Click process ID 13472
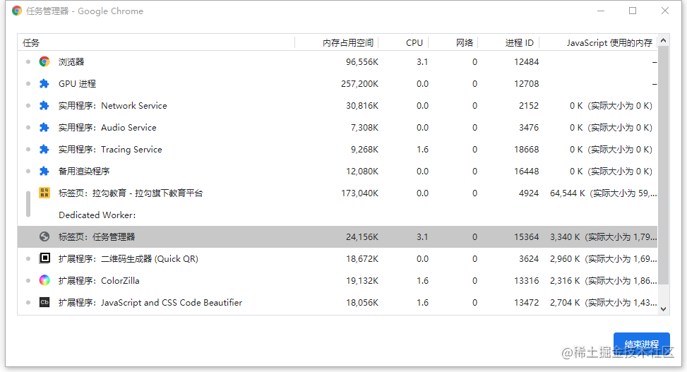This screenshot has width=687, height=372. click(x=526, y=303)
